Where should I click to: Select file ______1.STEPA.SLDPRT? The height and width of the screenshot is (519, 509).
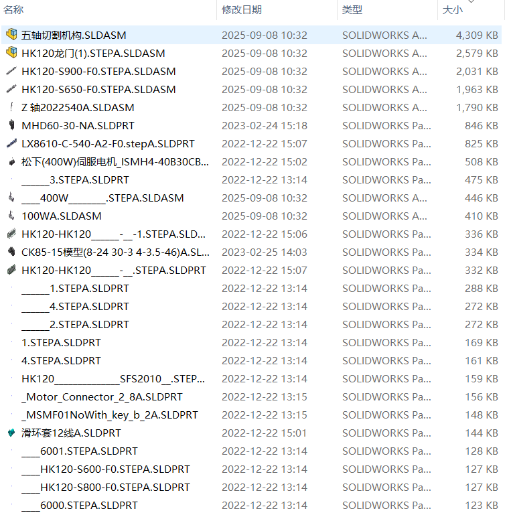click(75, 289)
